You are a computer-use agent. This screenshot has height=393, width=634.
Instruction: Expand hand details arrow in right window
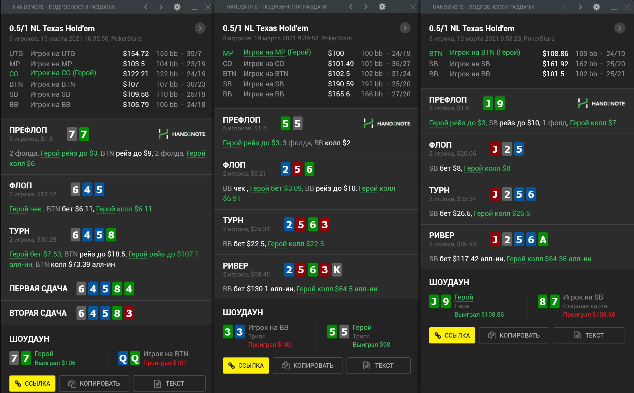point(620,28)
